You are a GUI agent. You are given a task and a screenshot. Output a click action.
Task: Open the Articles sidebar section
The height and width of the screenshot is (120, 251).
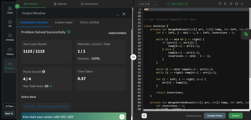[10, 37]
